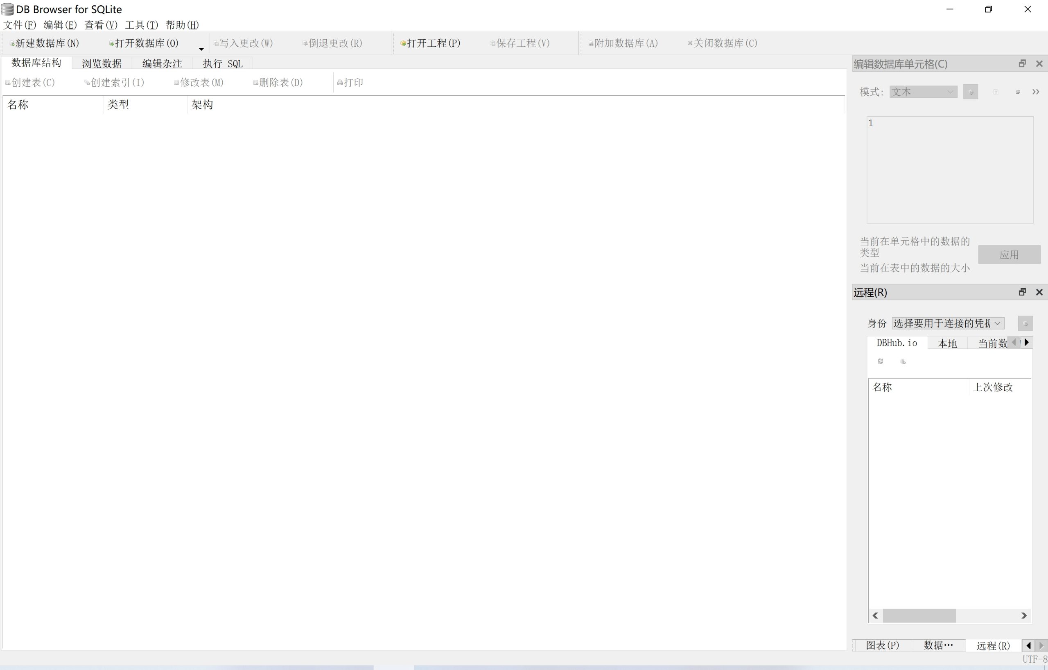Click 新建数据库 (New Database) toolbar button
The image size is (1048, 670).
click(45, 43)
